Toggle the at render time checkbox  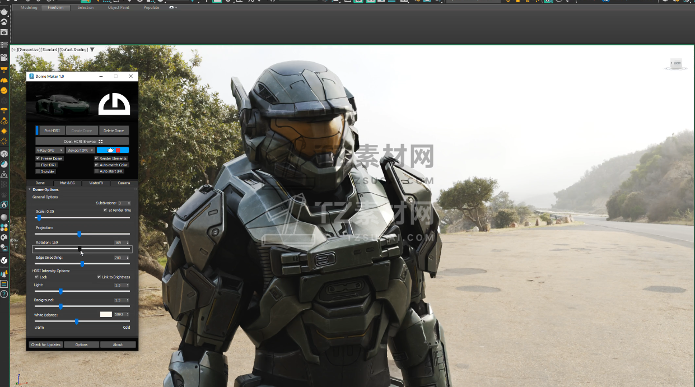coord(105,210)
